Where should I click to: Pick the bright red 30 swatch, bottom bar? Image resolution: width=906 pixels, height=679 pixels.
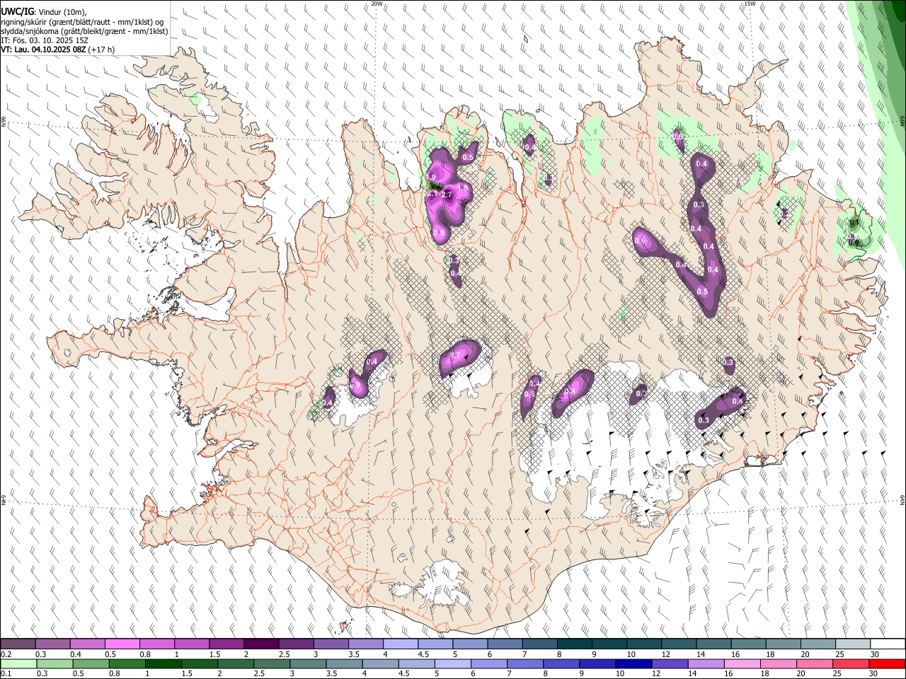pos(886,663)
